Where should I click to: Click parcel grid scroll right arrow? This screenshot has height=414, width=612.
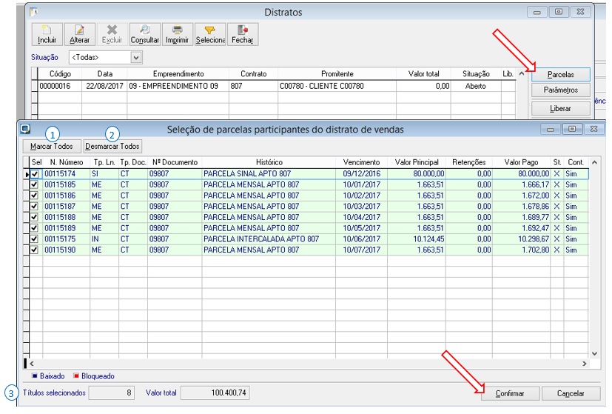click(x=585, y=364)
